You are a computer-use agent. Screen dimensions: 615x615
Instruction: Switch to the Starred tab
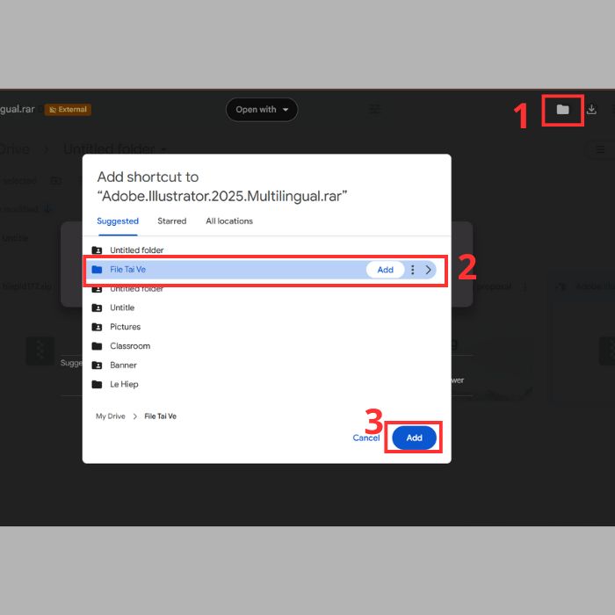coord(172,221)
